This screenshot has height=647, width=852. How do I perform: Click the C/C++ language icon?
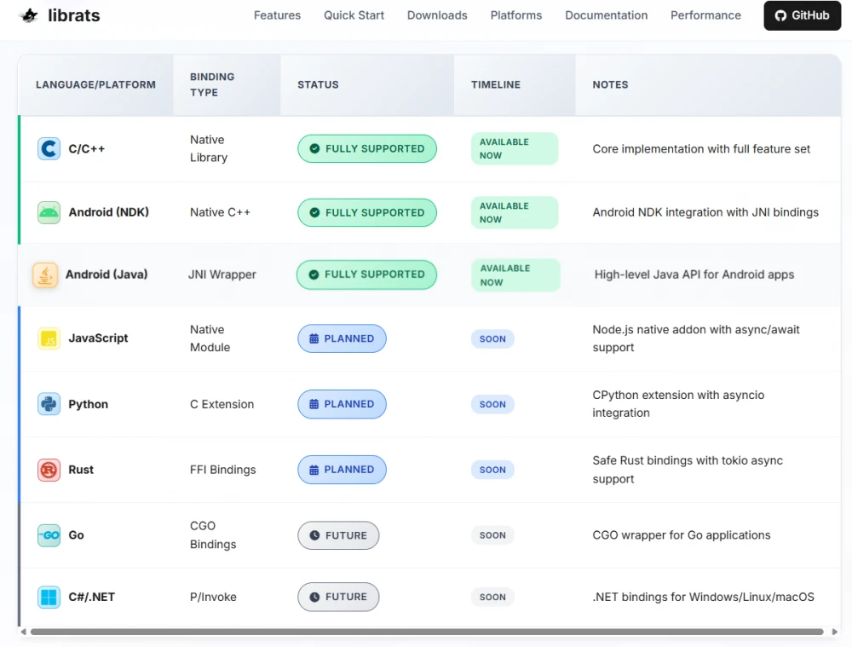[x=49, y=148]
